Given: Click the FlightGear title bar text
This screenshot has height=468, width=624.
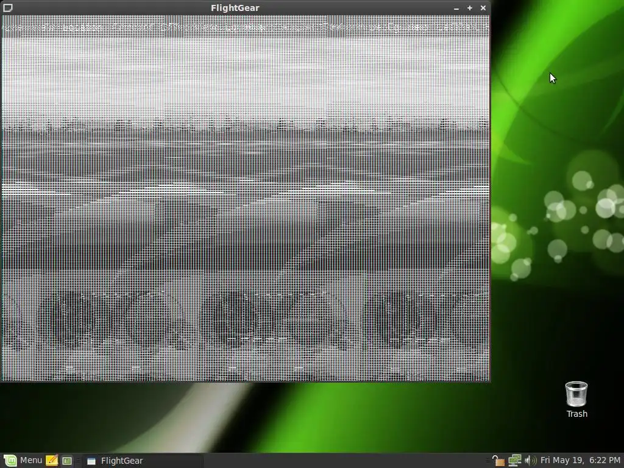Looking at the screenshot, I should coord(235,8).
